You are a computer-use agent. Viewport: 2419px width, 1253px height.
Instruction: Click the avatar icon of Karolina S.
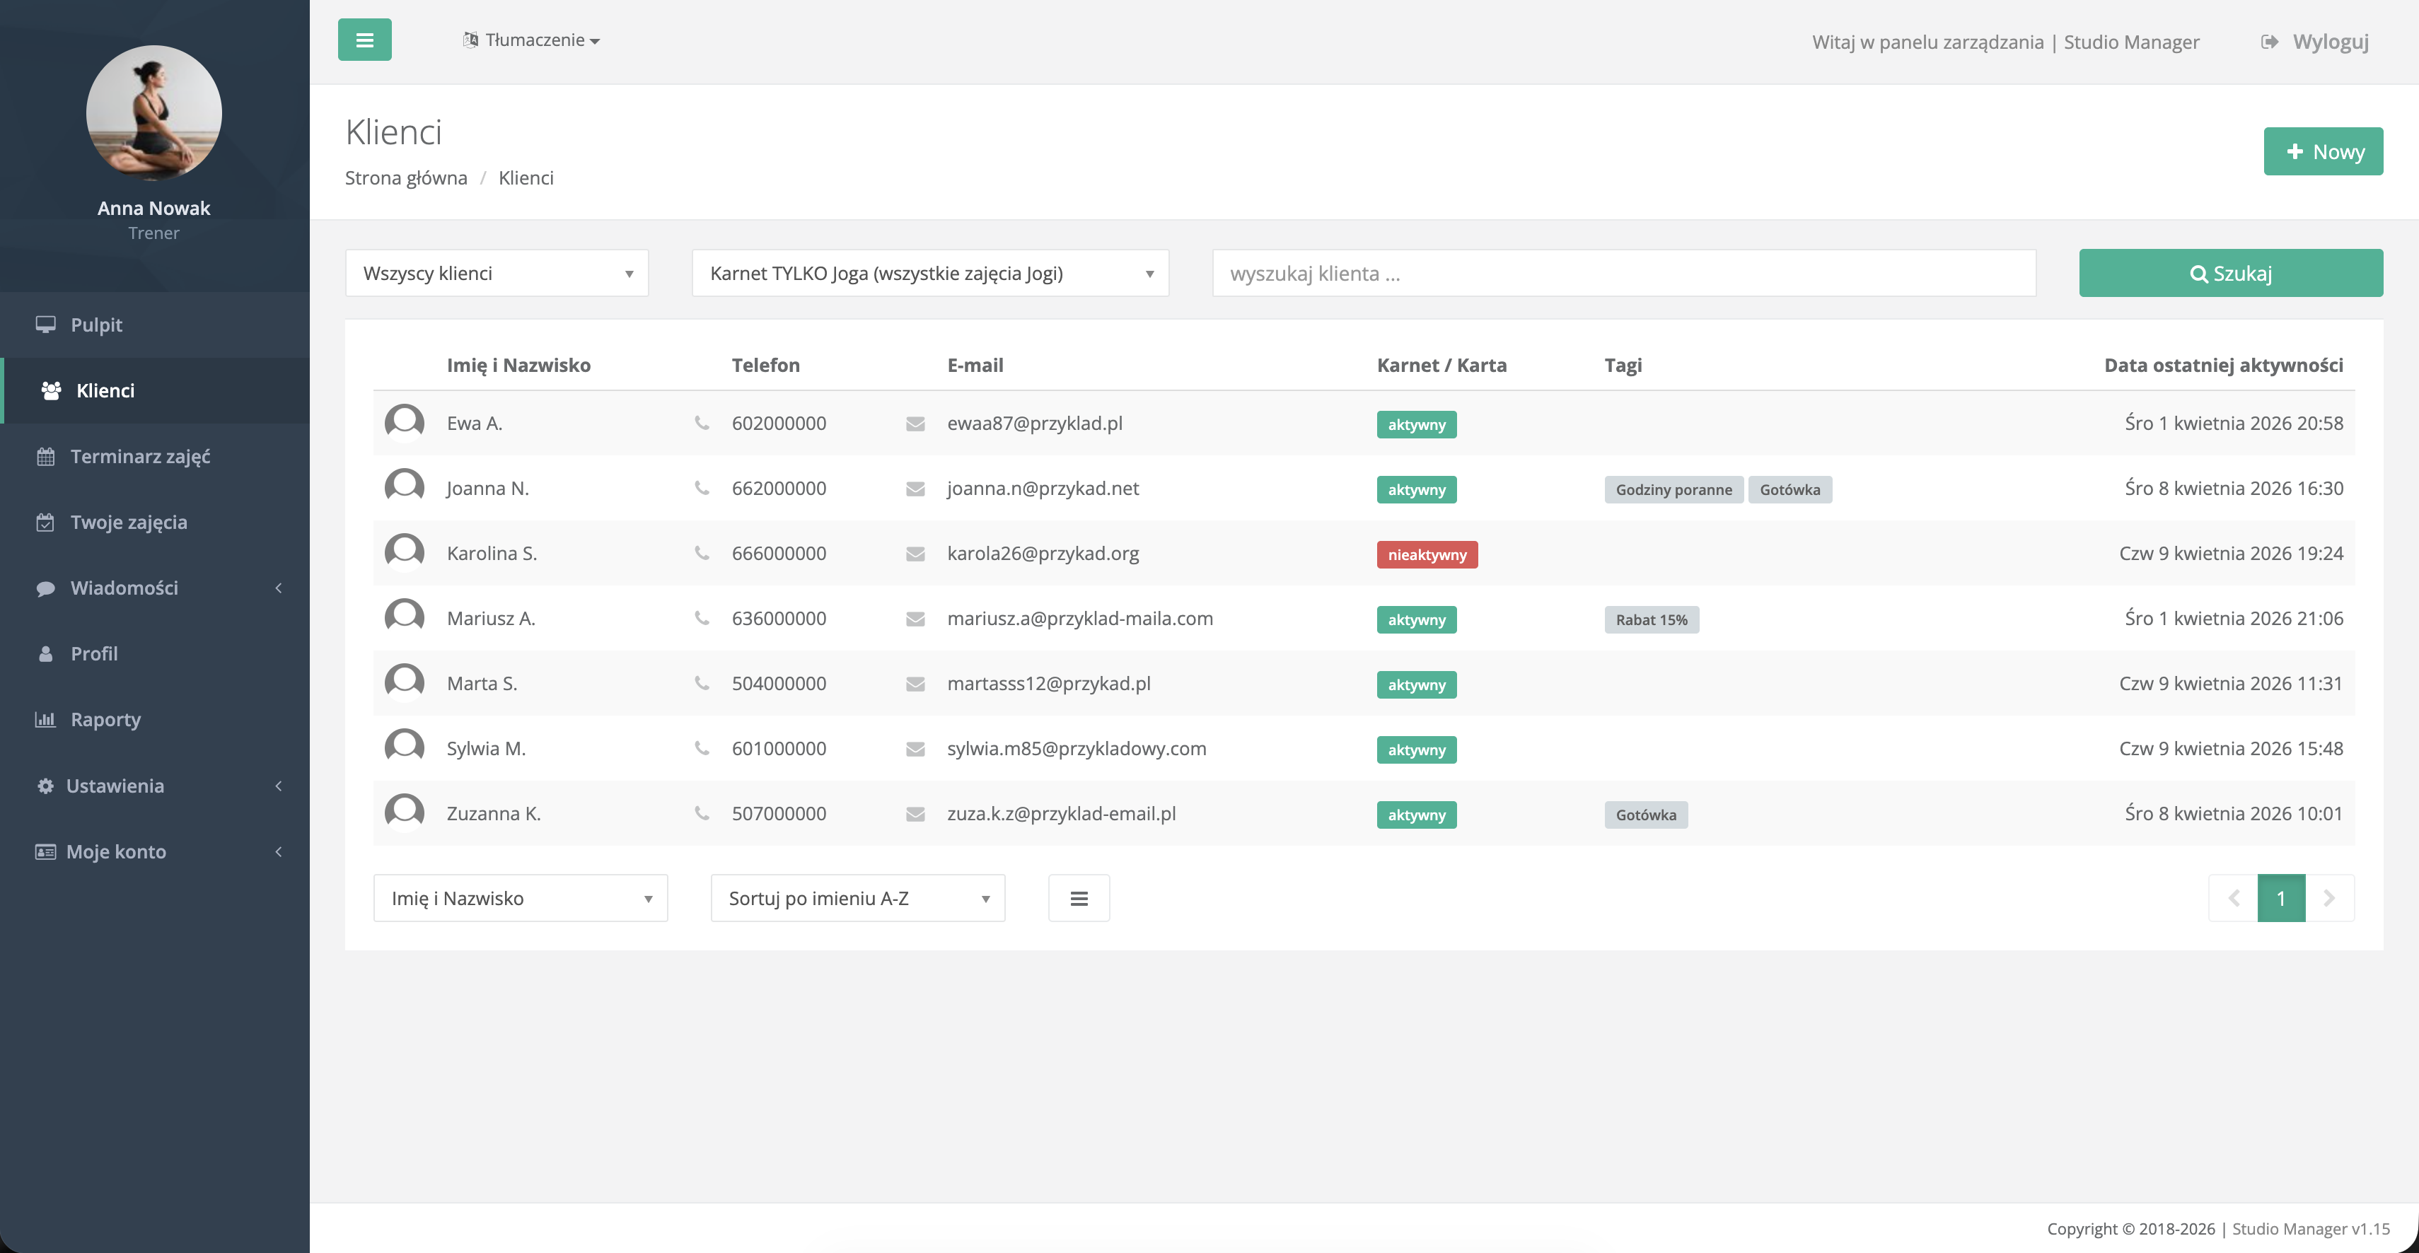pos(405,553)
